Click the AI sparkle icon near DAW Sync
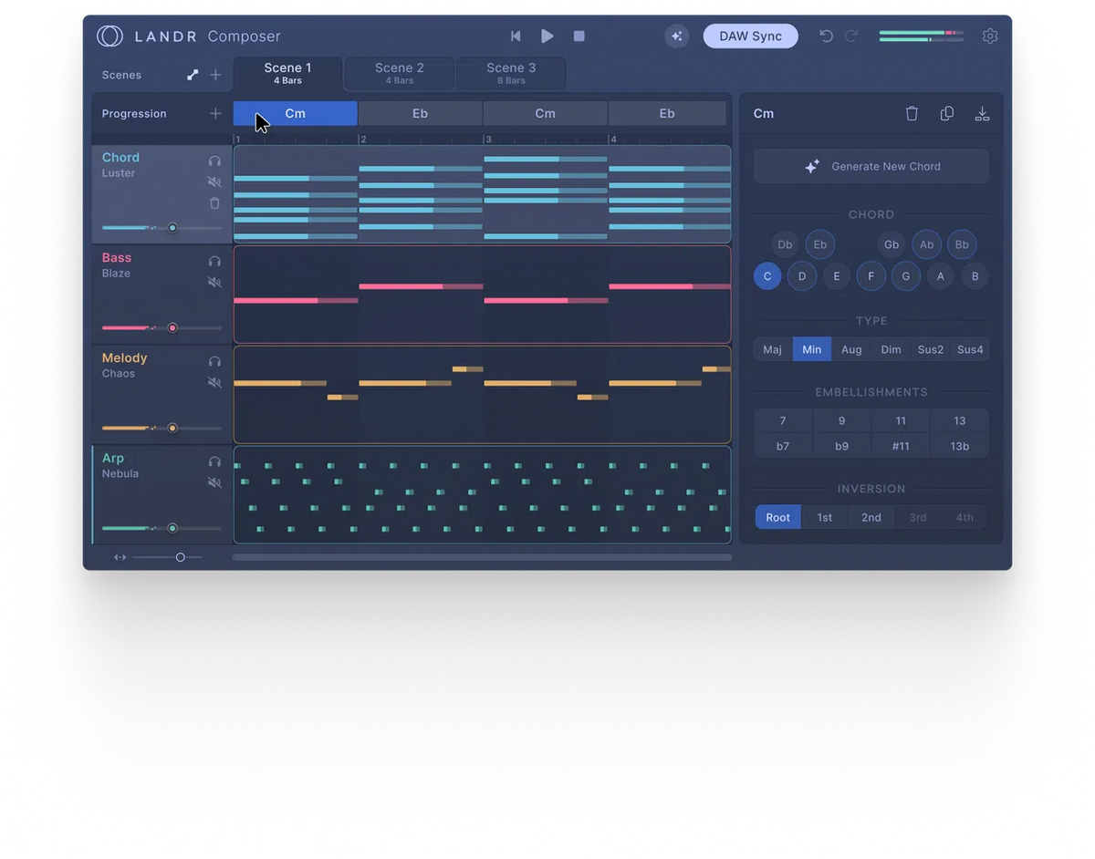 pos(676,36)
